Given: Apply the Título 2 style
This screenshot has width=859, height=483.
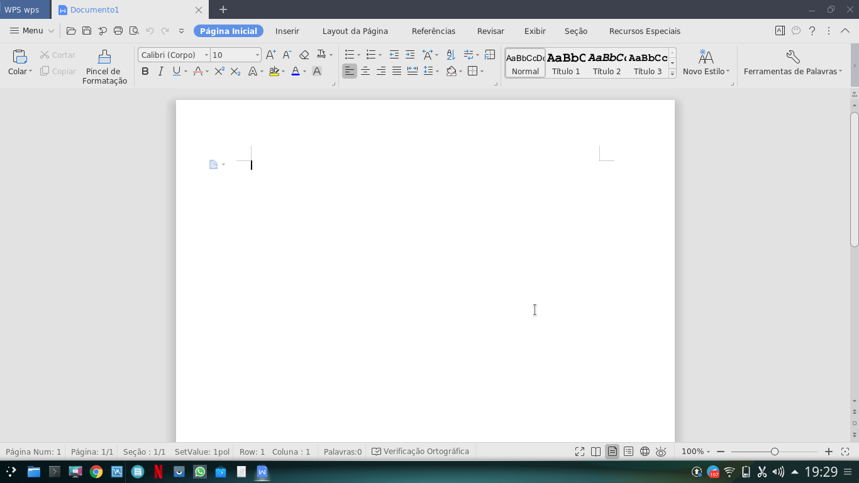Looking at the screenshot, I should point(607,63).
